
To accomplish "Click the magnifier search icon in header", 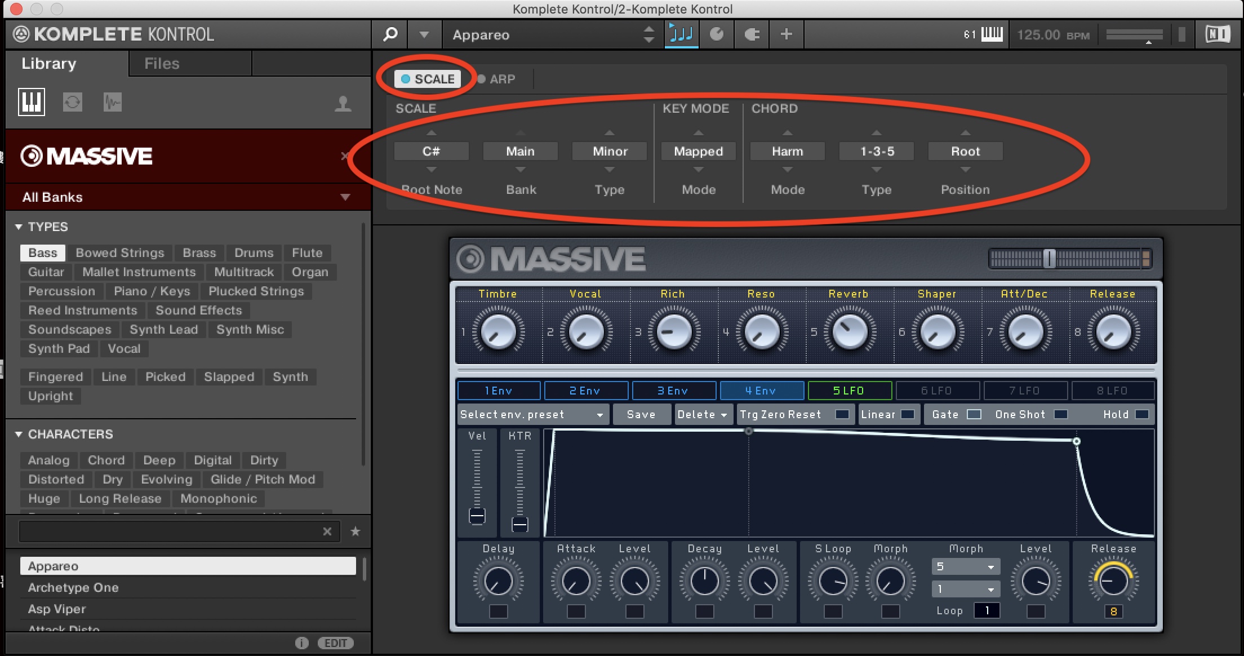I will [390, 35].
